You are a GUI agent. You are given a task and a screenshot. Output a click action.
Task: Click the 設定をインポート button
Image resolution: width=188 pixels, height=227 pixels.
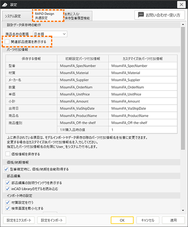[52, 220]
